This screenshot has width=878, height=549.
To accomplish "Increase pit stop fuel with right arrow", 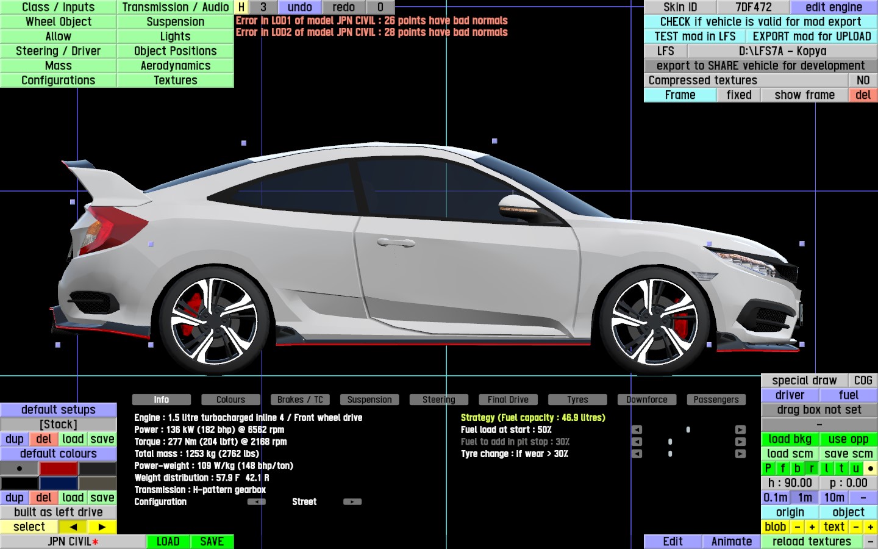I will click(740, 442).
